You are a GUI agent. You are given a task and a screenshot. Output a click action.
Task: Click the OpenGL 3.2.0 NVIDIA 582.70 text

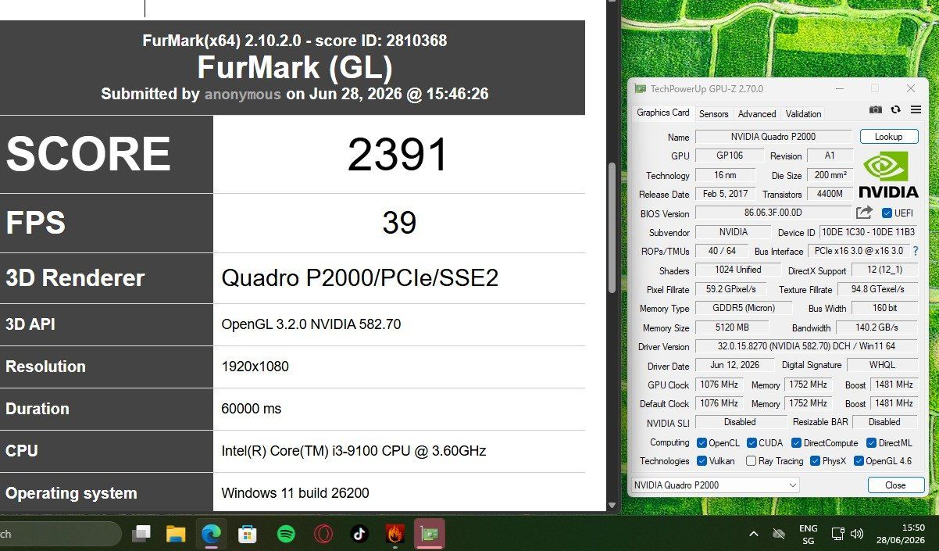(311, 324)
